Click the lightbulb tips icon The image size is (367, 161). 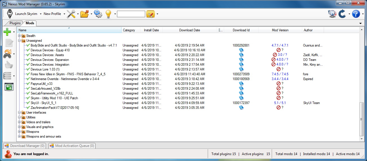[109, 14]
